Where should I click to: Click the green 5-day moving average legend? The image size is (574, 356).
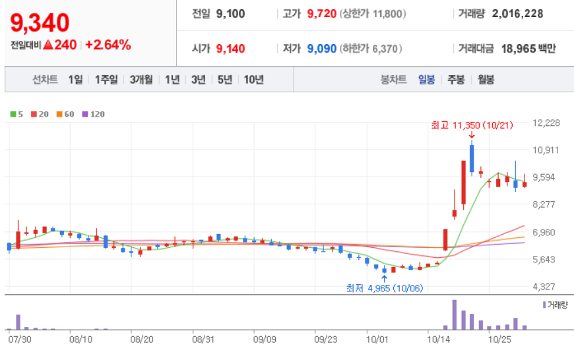[16, 114]
